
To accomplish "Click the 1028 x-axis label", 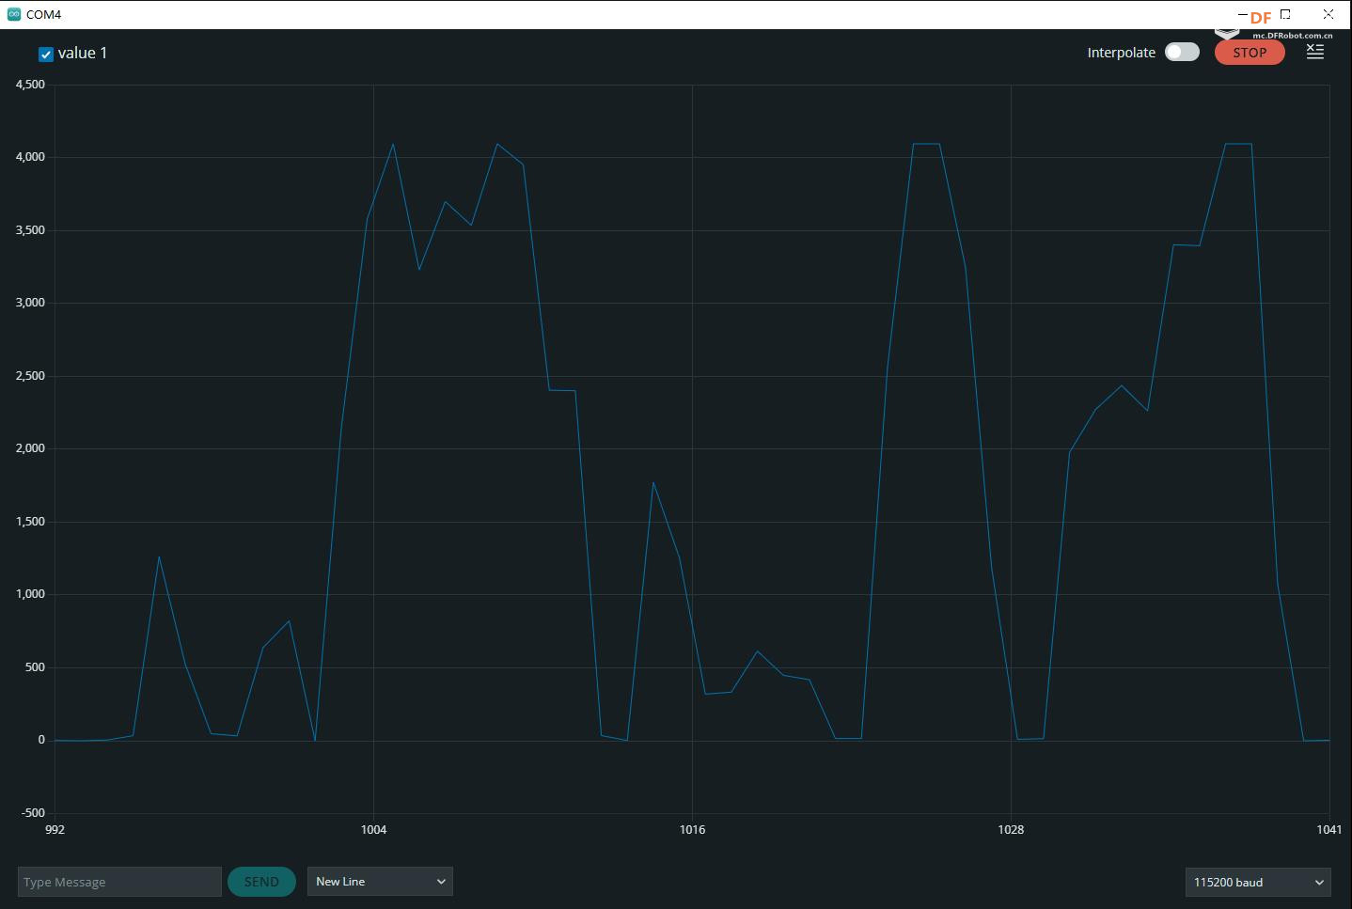I will coord(1011,829).
